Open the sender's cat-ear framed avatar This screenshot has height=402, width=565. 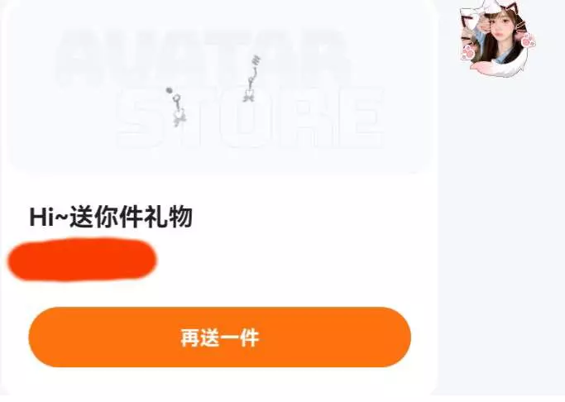496,38
